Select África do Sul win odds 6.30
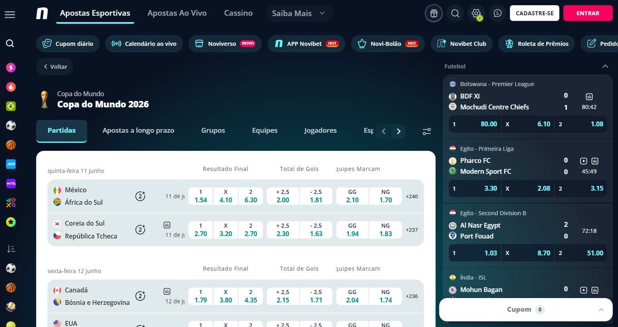 point(251,196)
